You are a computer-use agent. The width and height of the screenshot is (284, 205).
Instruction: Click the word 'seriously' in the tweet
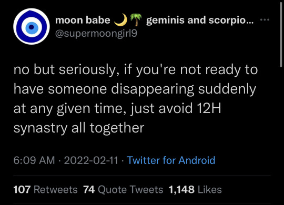pos(87,70)
